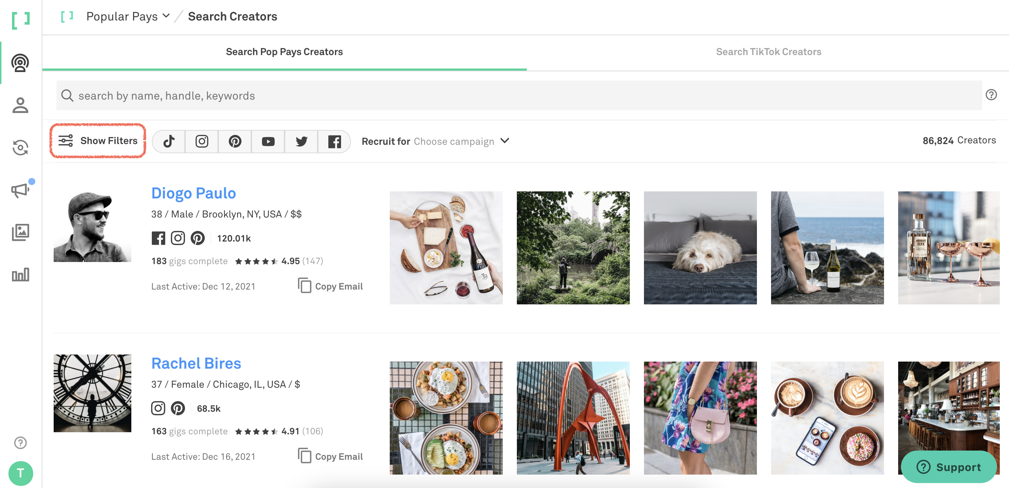Copy Rachel Bires' email
Image resolution: width=1009 pixels, height=488 pixels.
[330, 457]
